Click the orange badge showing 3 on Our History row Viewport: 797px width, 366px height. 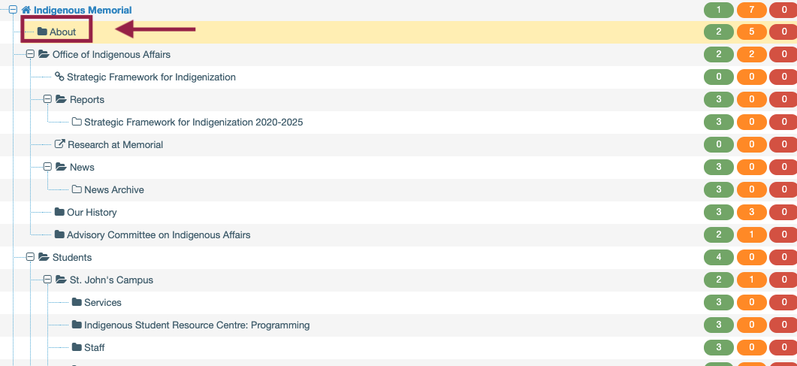coord(751,212)
